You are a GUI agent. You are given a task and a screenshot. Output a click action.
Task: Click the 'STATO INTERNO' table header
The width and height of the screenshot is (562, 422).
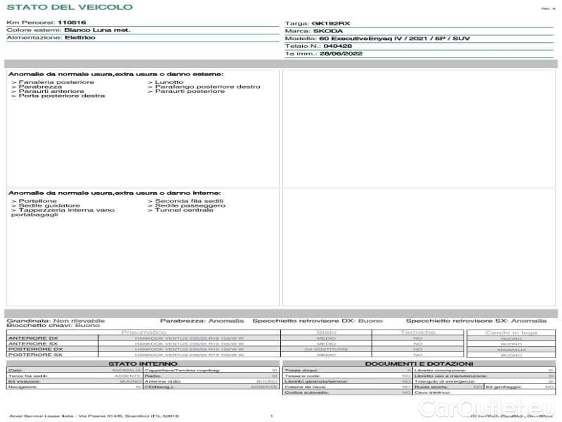point(143,364)
